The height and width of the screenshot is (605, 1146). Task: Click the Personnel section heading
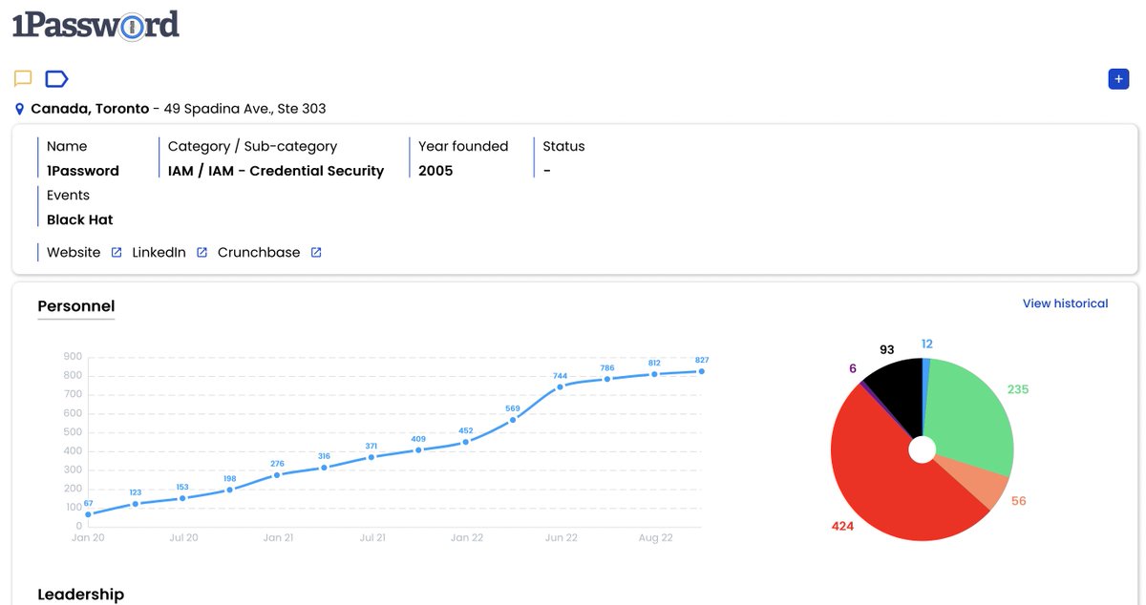pyautogui.click(x=76, y=306)
